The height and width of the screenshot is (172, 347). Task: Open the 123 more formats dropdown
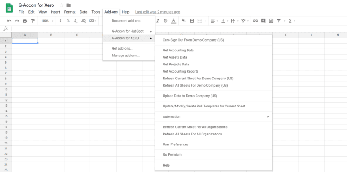(92, 21)
